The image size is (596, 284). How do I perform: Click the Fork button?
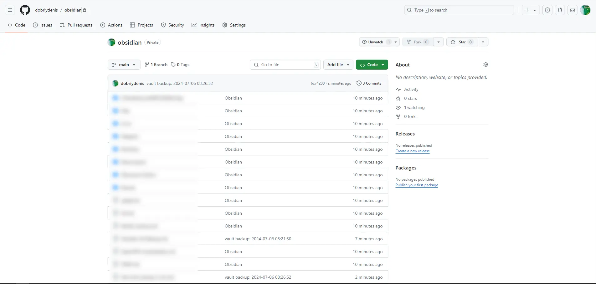[418, 42]
